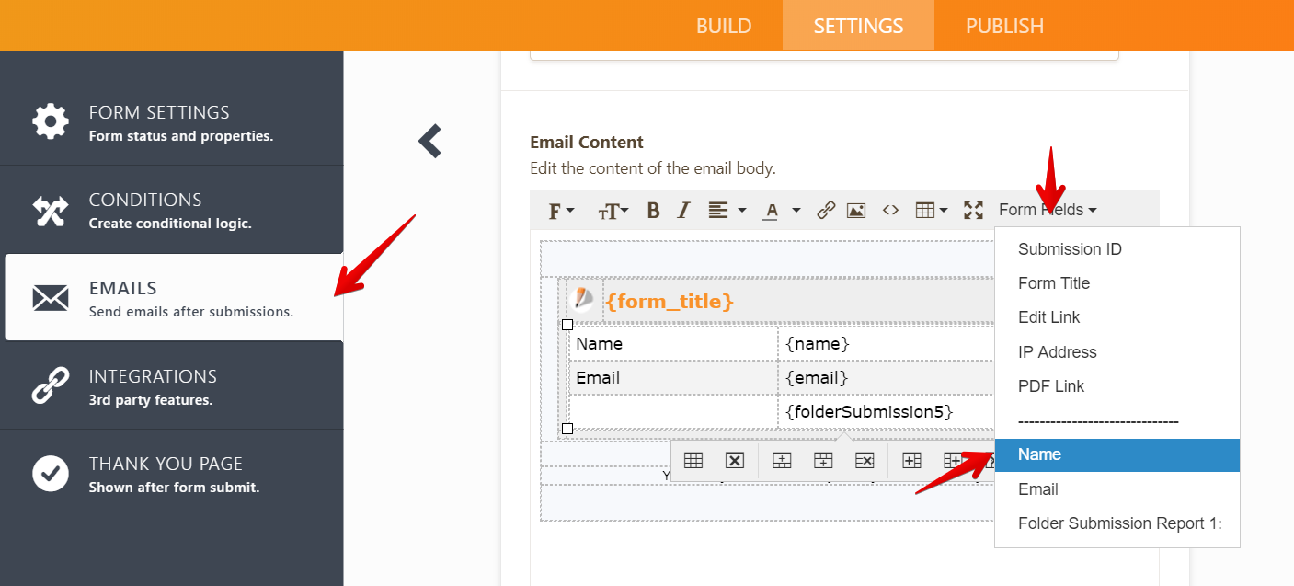Image resolution: width=1294 pixels, height=586 pixels.
Task: Open the Form Fields dropdown
Action: pos(1047,210)
